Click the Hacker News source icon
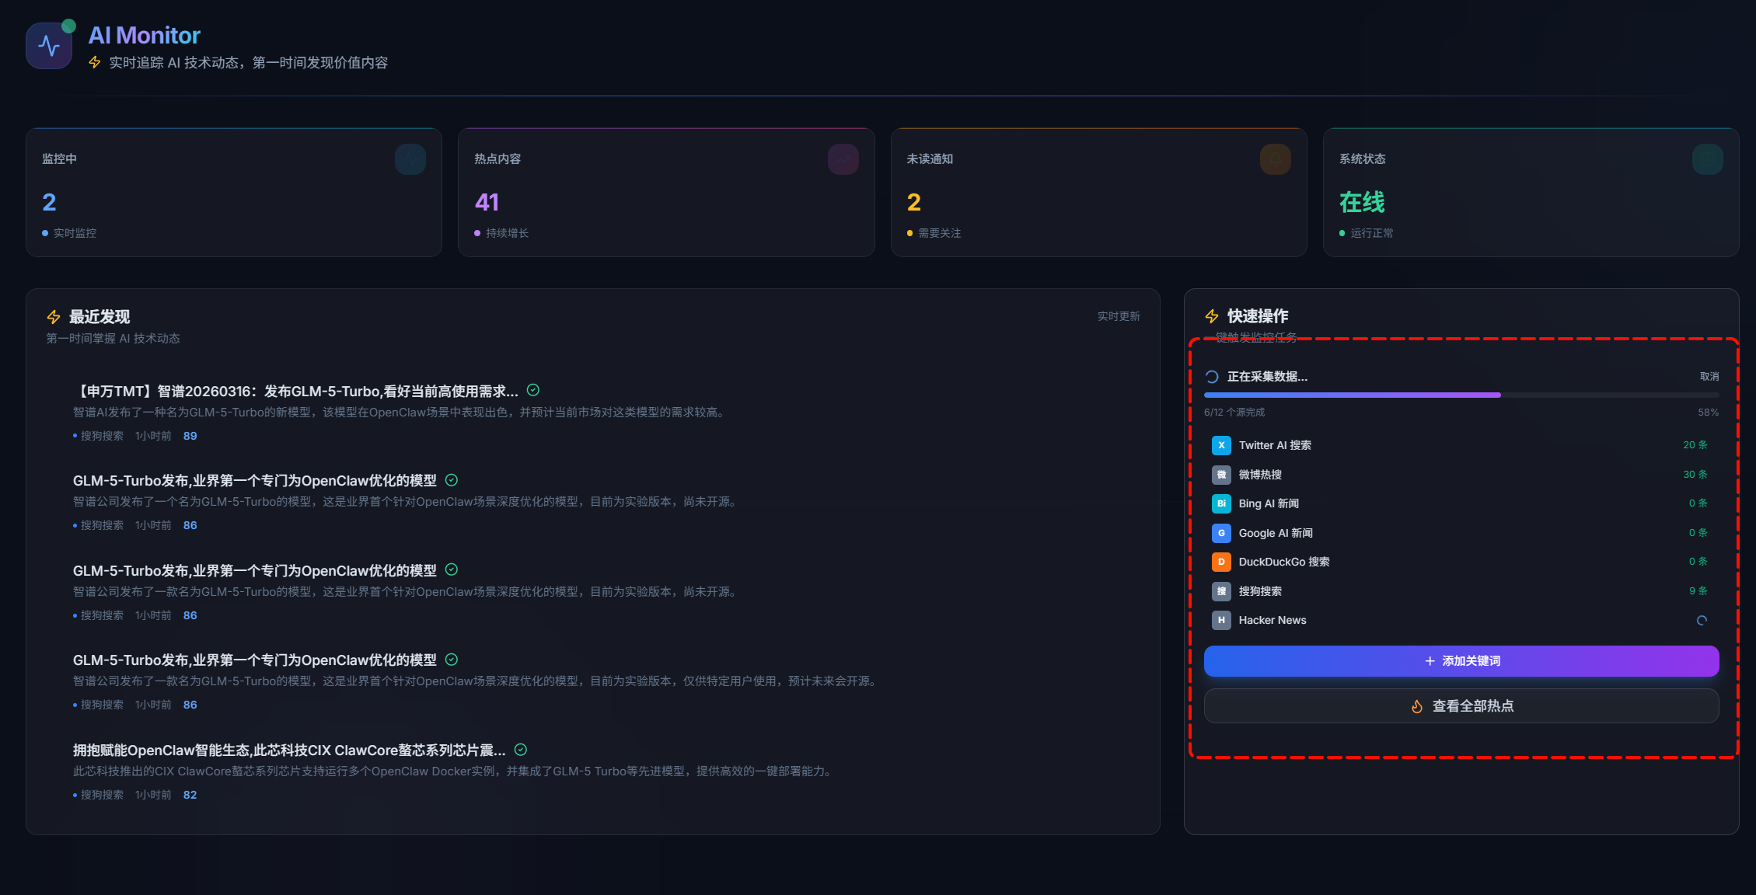This screenshot has width=1756, height=895. pyautogui.click(x=1221, y=620)
